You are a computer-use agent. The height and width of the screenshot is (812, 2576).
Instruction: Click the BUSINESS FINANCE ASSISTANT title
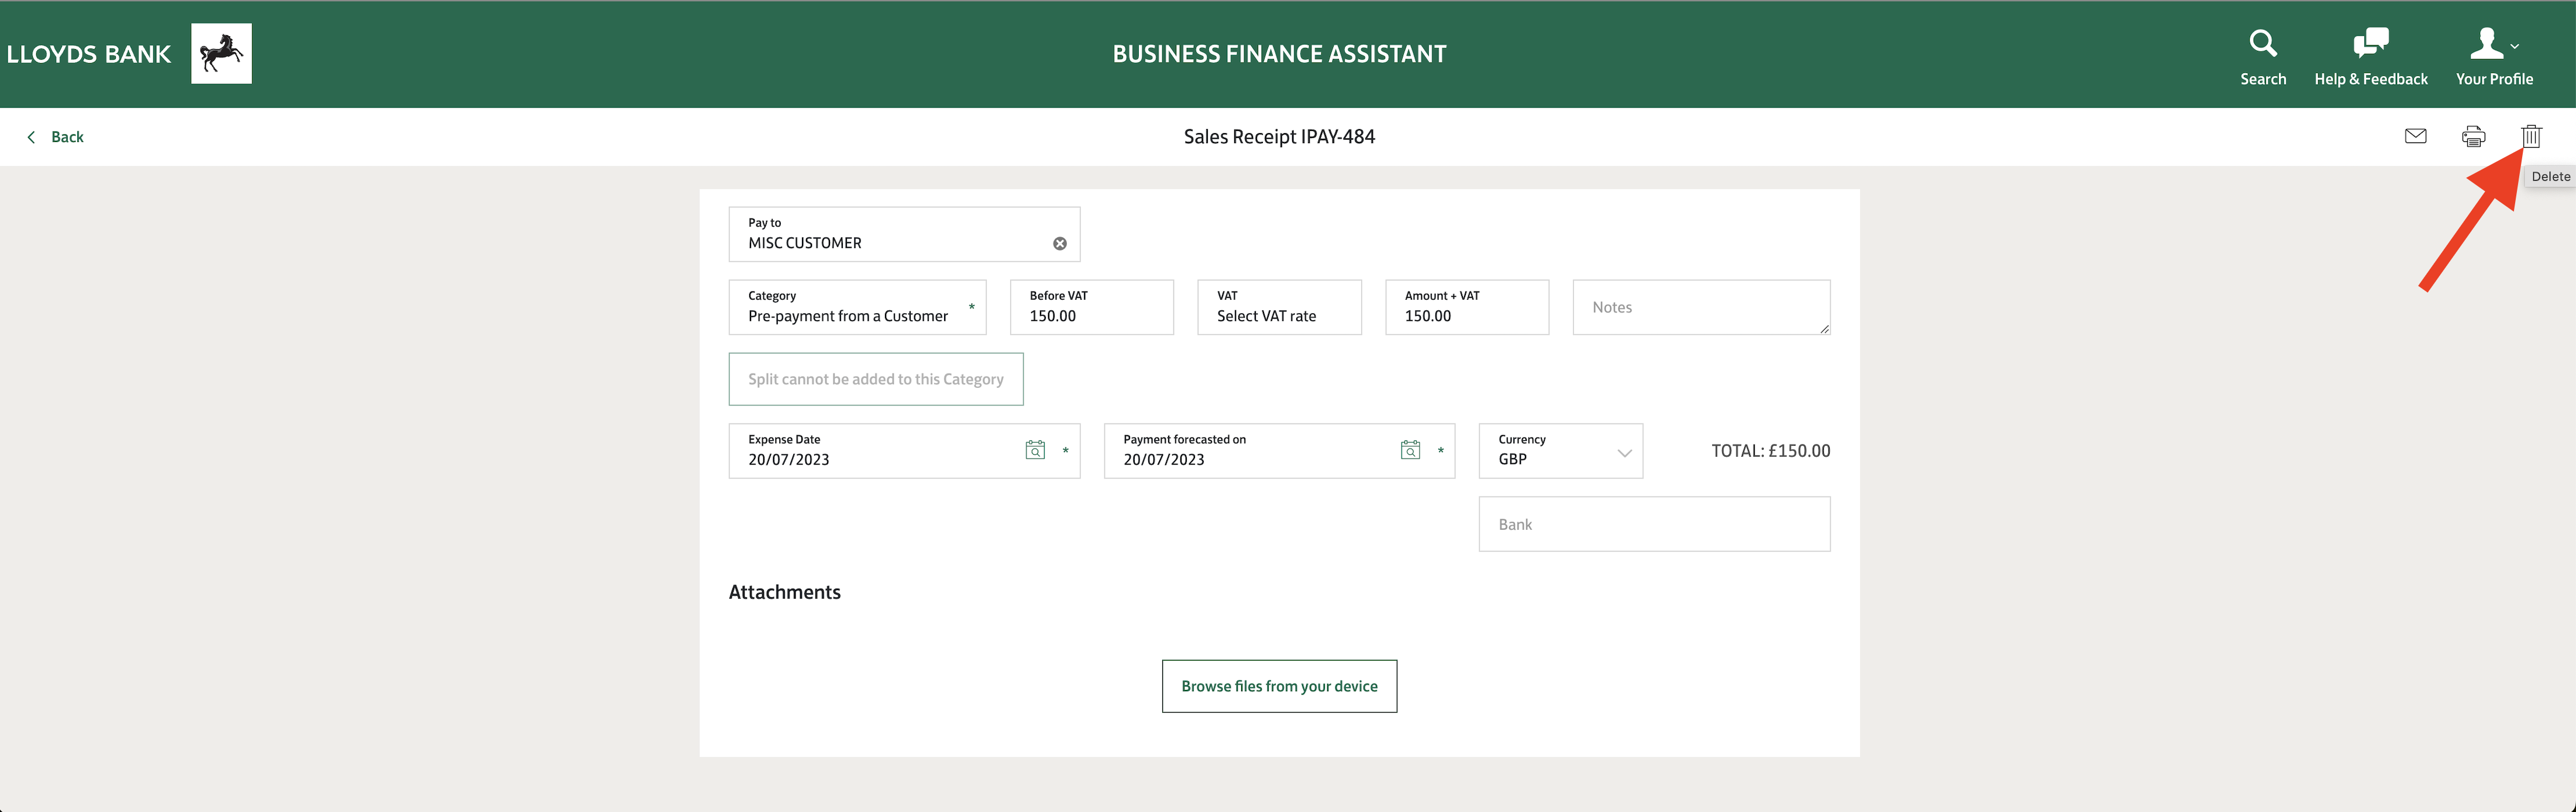pyautogui.click(x=1279, y=54)
